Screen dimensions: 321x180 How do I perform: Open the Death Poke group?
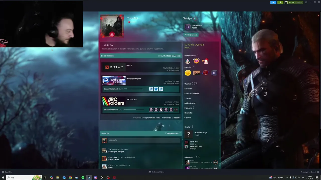coord(194,142)
